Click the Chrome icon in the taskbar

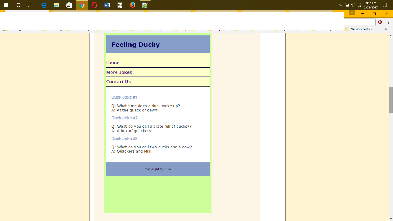pos(82,5)
